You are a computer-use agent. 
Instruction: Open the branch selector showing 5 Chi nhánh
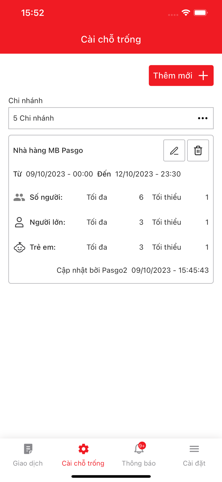(111, 118)
